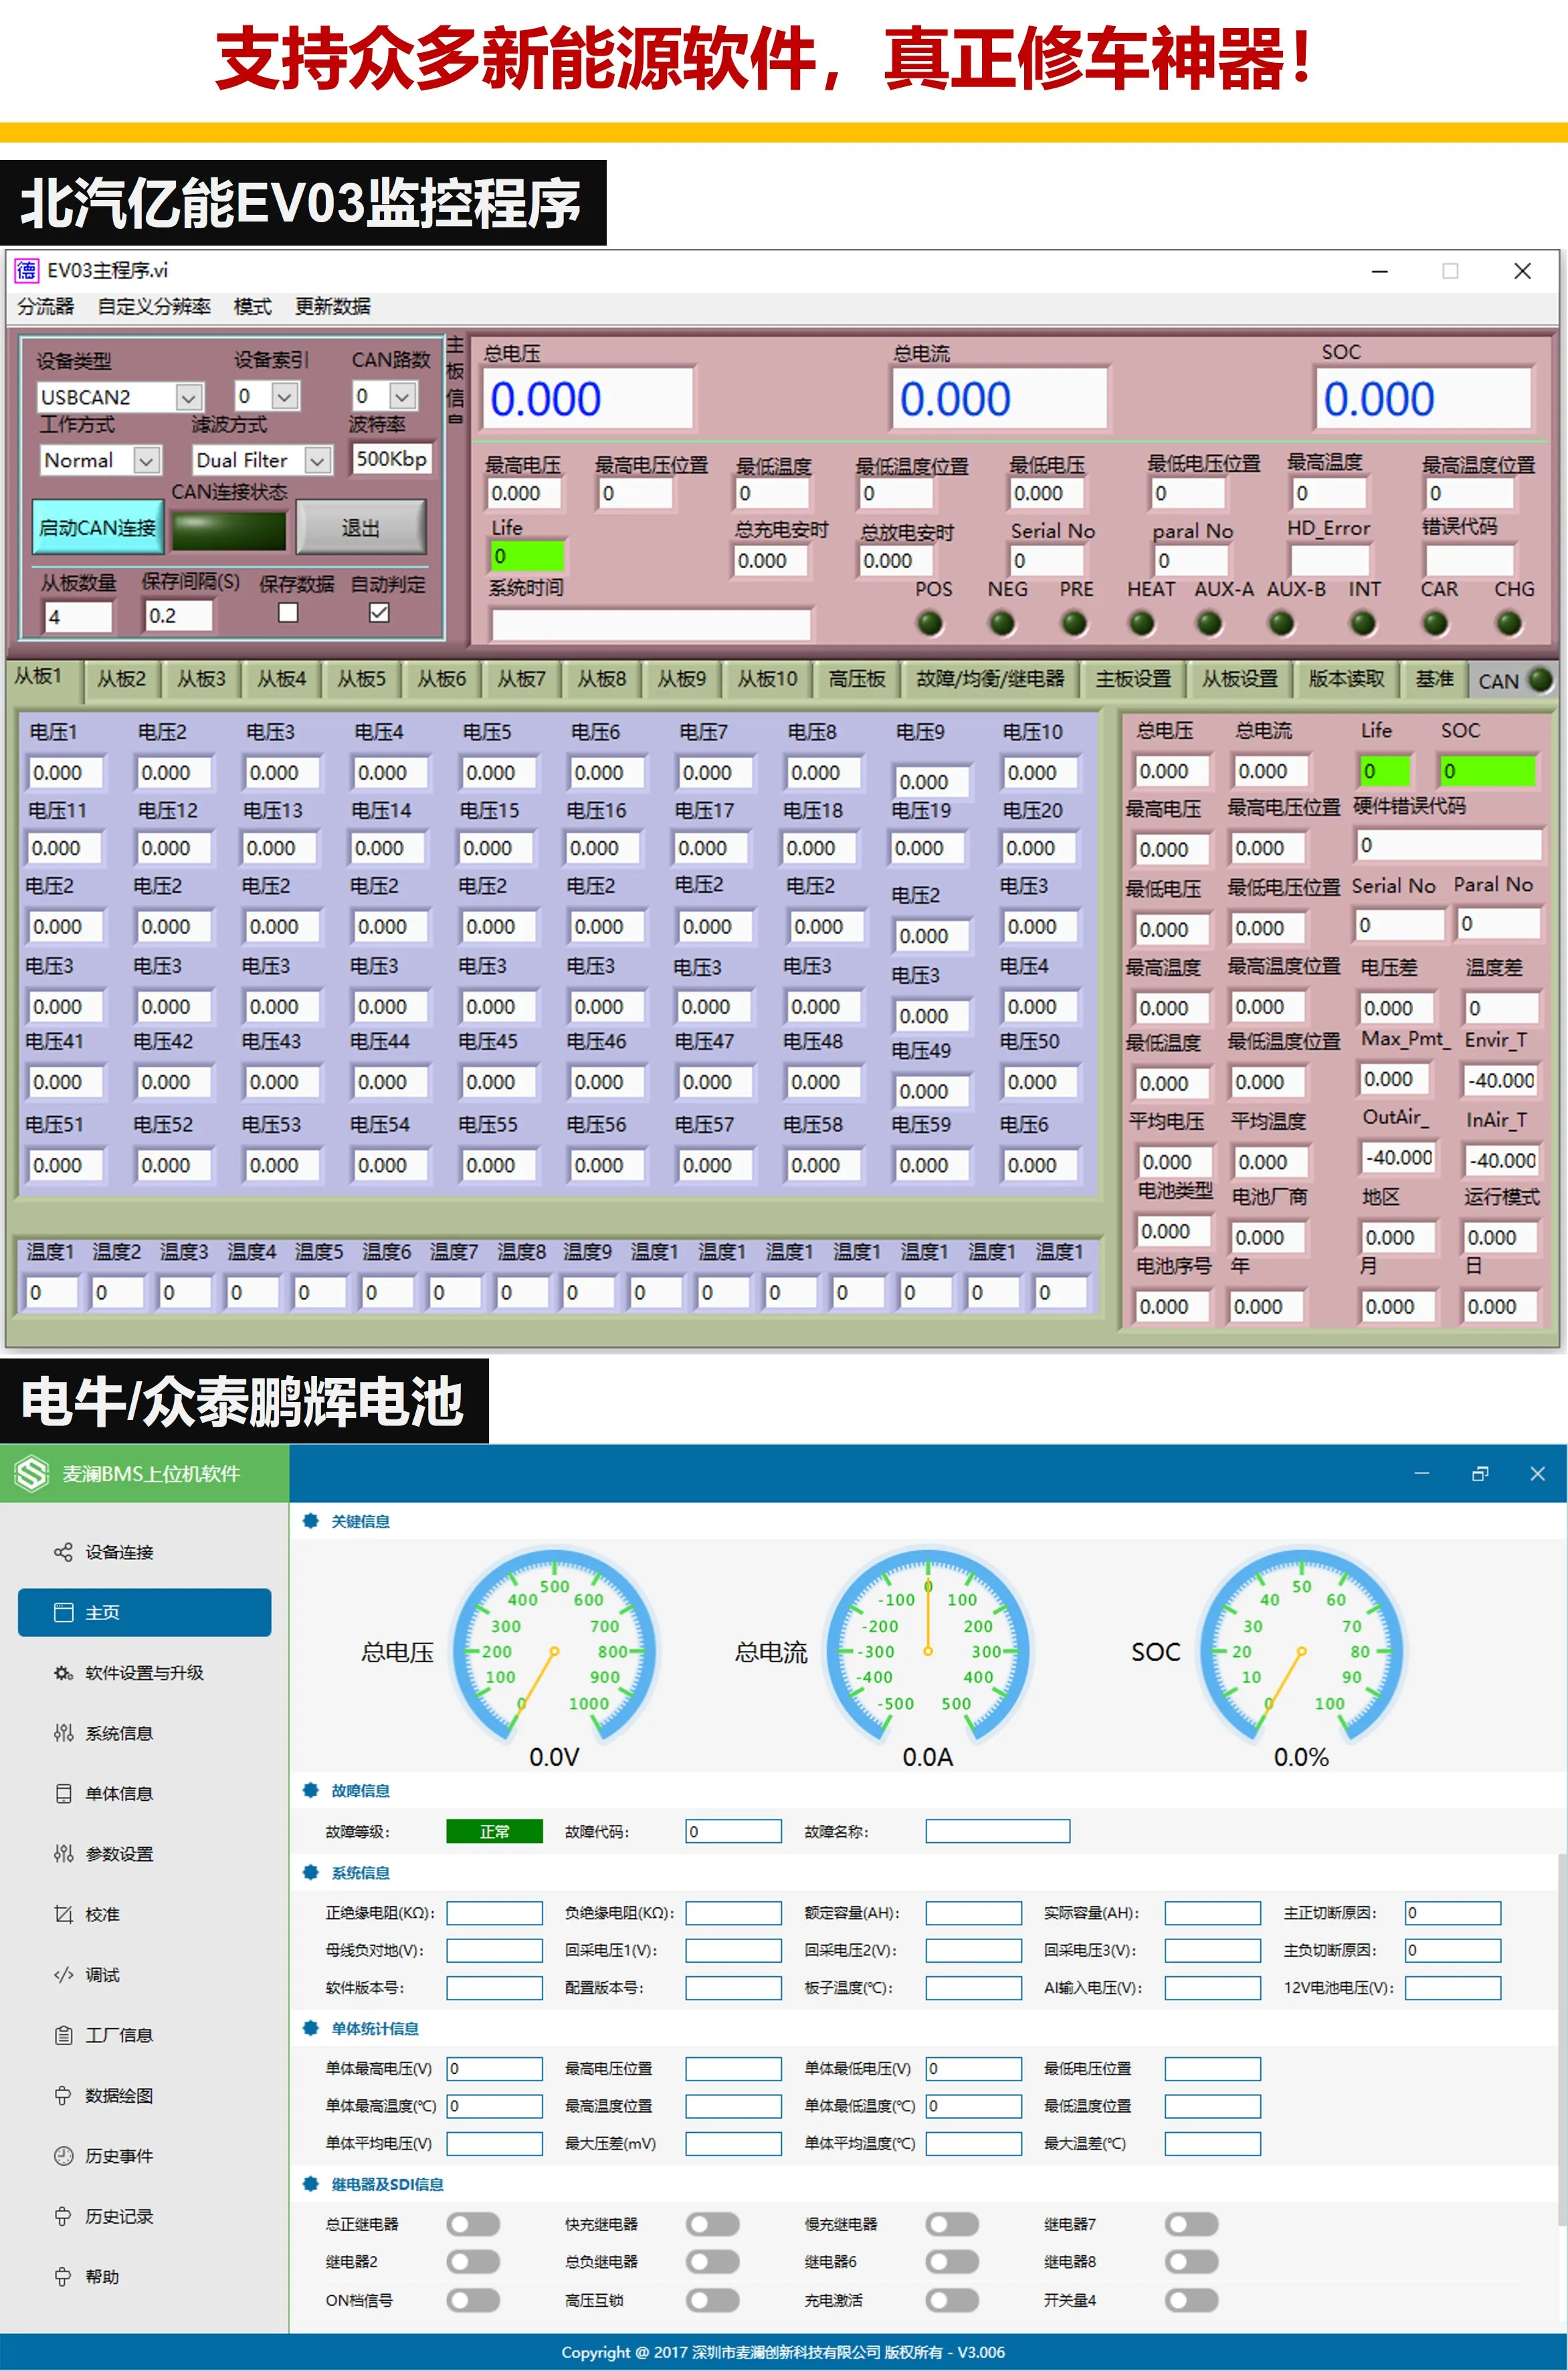This screenshot has height=2371, width=1568.
Task: Click the POS status indicator LED
Action: (x=930, y=623)
